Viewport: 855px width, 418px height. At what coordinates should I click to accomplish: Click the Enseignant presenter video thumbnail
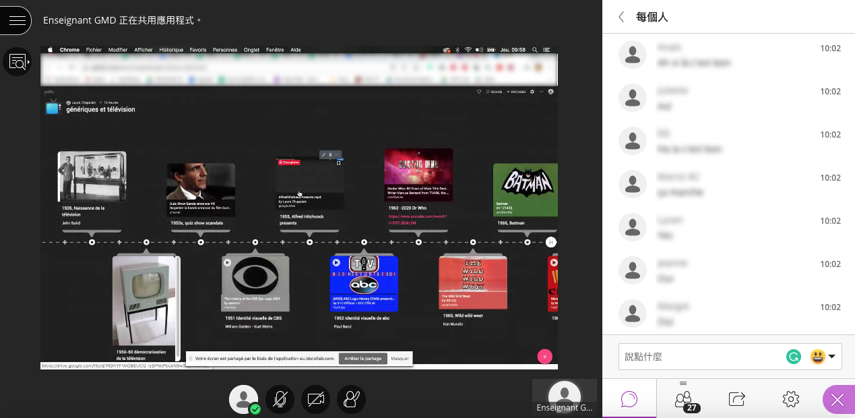tap(565, 396)
